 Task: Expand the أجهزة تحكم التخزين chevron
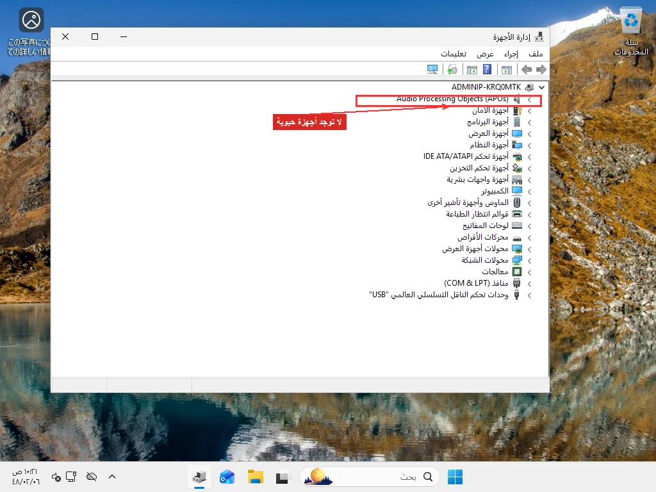click(530, 168)
